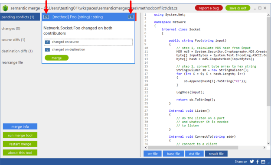Select the changed on source row
The image size is (271, 165).
tap(88, 42)
